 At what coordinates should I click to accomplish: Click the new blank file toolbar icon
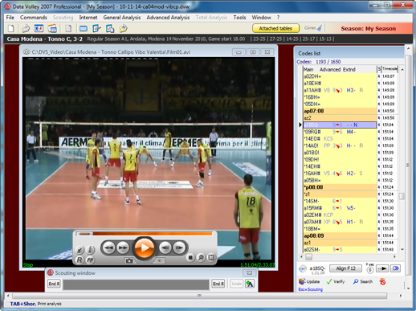[x=11, y=28]
